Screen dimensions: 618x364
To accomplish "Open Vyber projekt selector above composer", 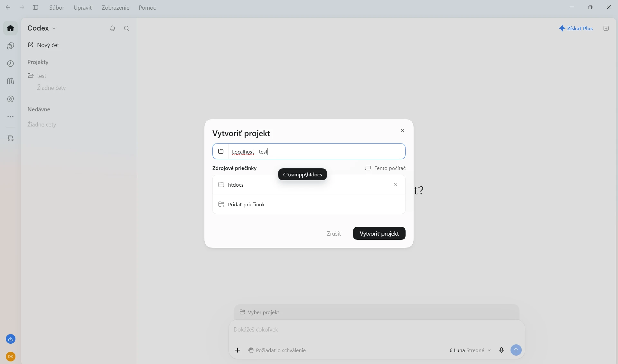I will pos(259,312).
